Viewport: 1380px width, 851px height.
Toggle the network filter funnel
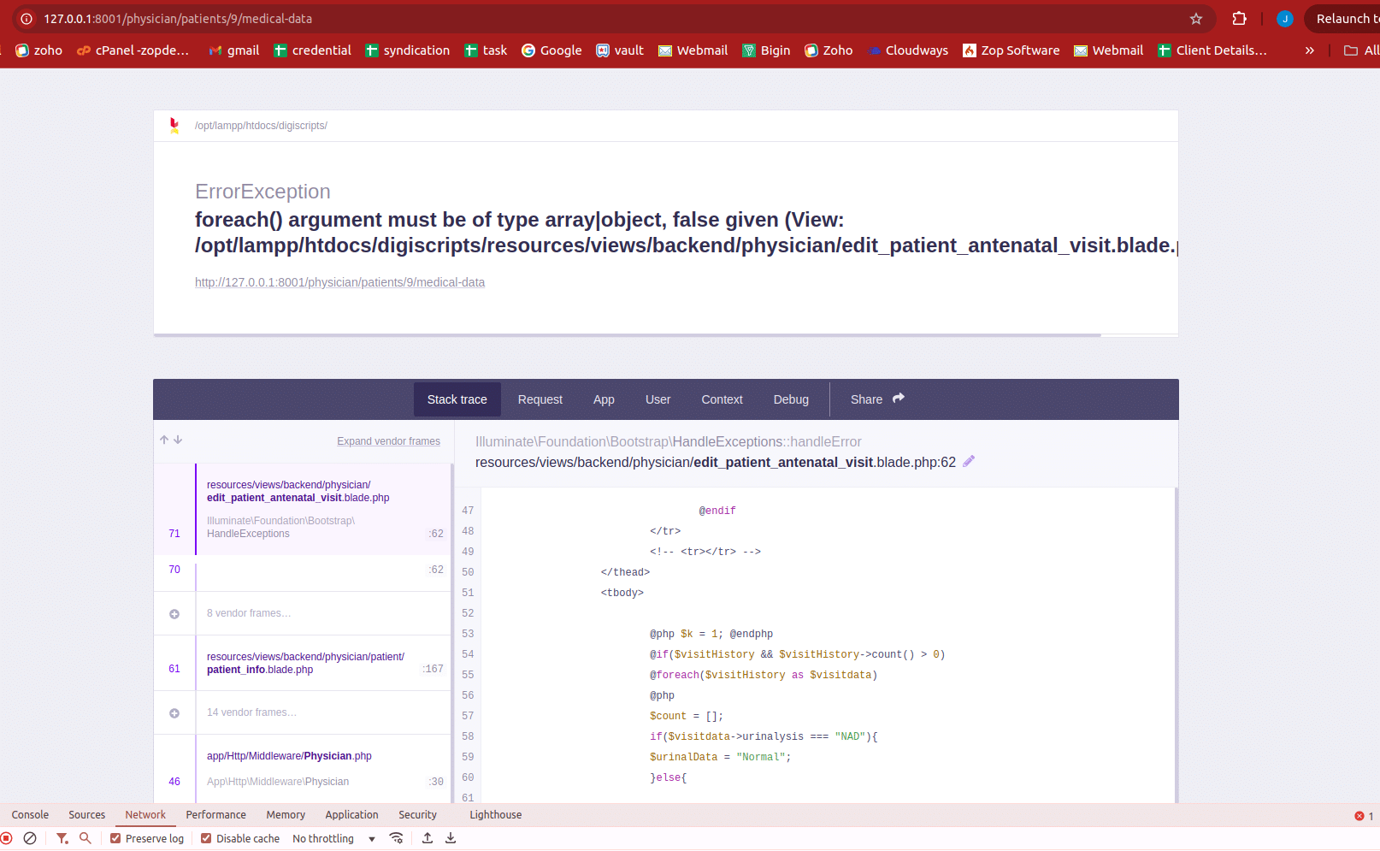tap(62, 839)
